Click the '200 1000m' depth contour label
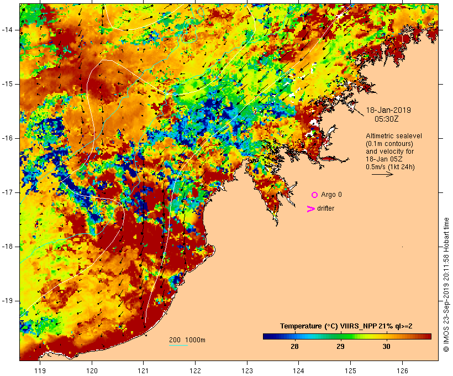453x376 pixels. click(x=187, y=340)
